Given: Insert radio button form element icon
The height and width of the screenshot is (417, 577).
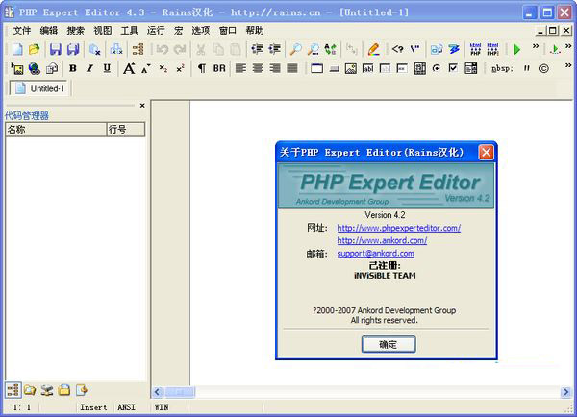Looking at the screenshot, I should [x=437, y=68].
